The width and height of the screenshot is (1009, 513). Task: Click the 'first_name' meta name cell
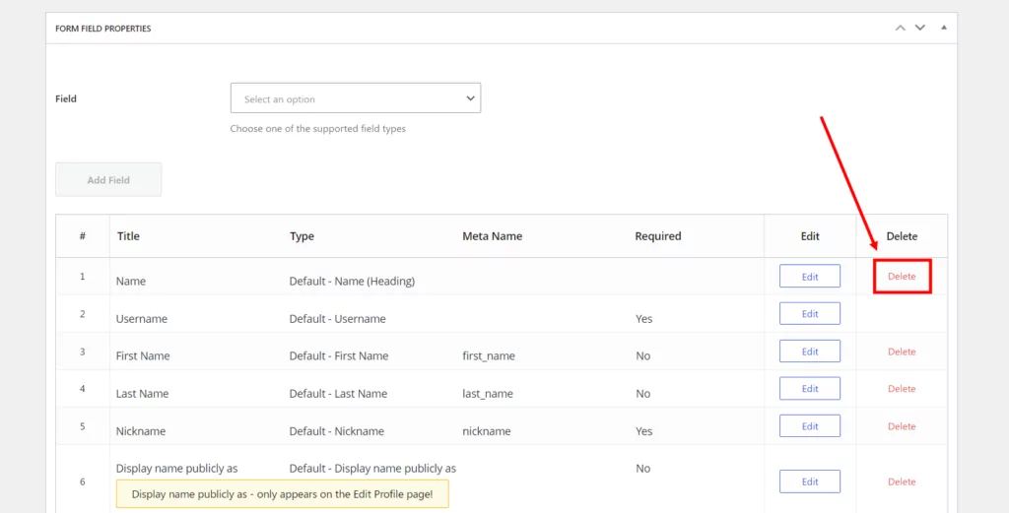(x=489, y=356)
